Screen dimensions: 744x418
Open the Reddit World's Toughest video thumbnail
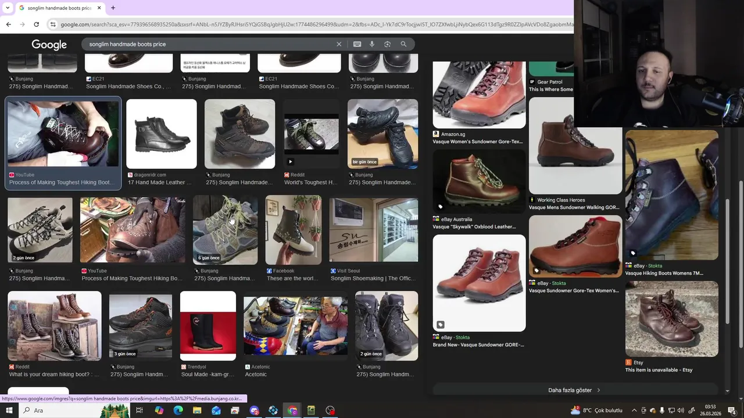point(312,134)
